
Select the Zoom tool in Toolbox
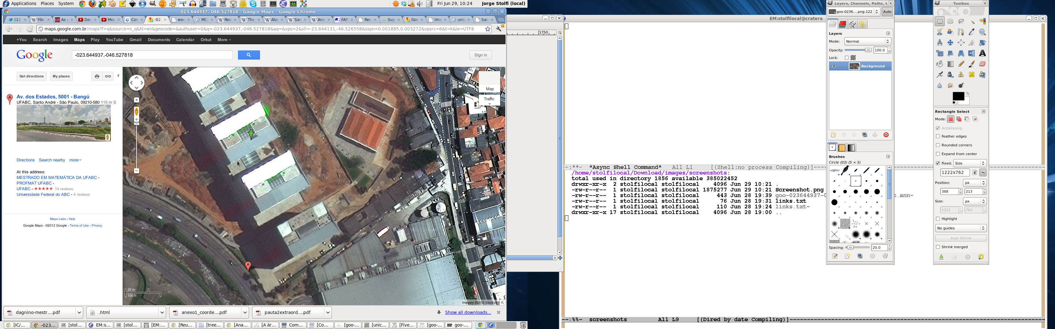coord(982,32)
